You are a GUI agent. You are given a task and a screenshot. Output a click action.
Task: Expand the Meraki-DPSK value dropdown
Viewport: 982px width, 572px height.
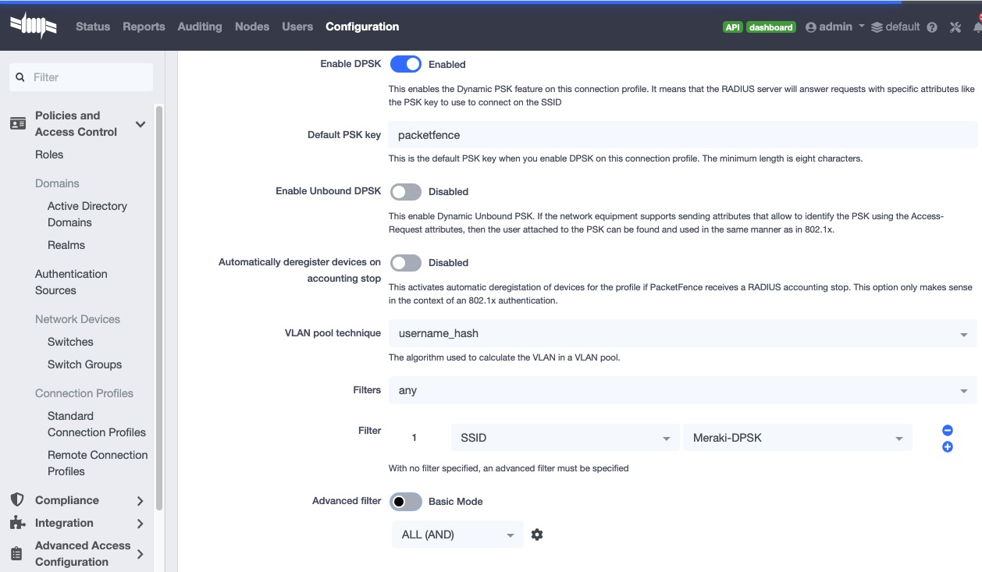(x=797, y=437)
